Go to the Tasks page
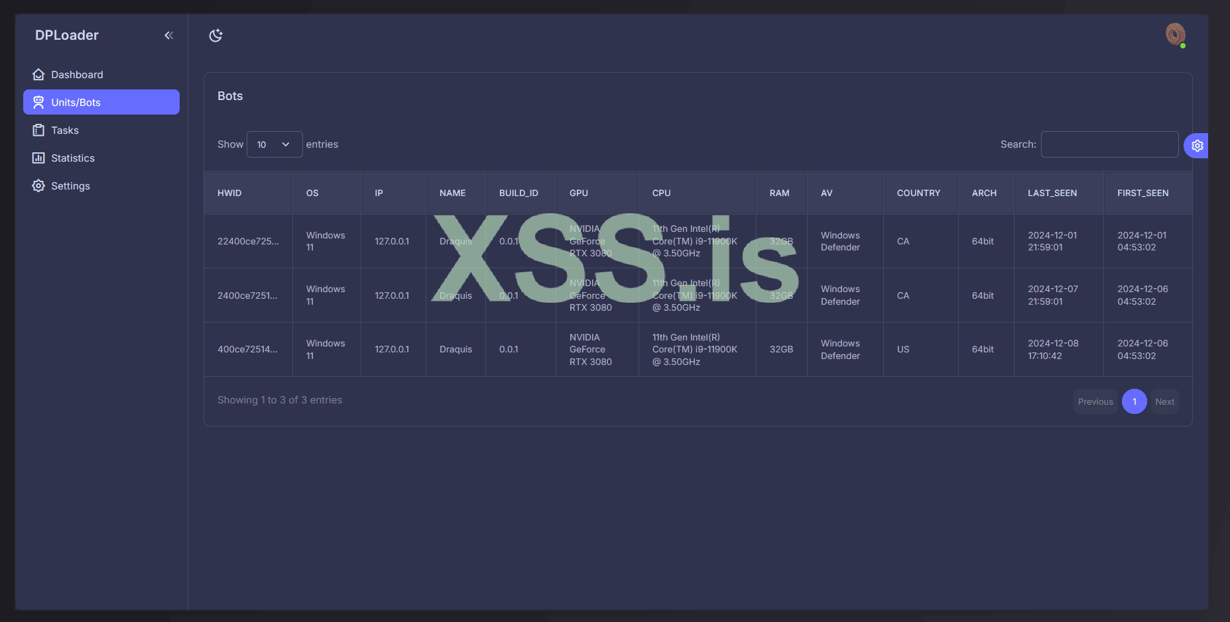This screenshot has height=622, width=1230. coord(101,130)
